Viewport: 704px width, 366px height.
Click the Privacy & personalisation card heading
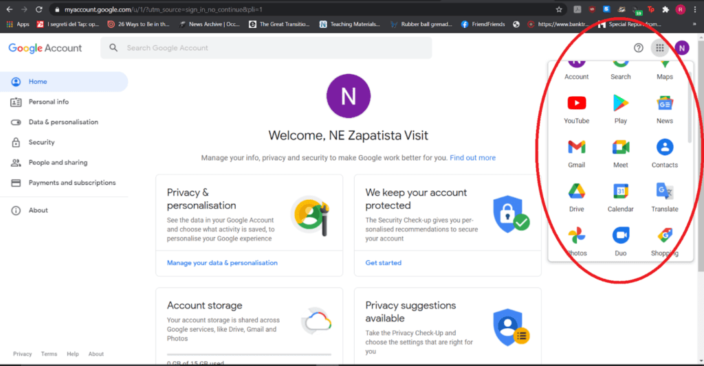(x=201, y=198)
